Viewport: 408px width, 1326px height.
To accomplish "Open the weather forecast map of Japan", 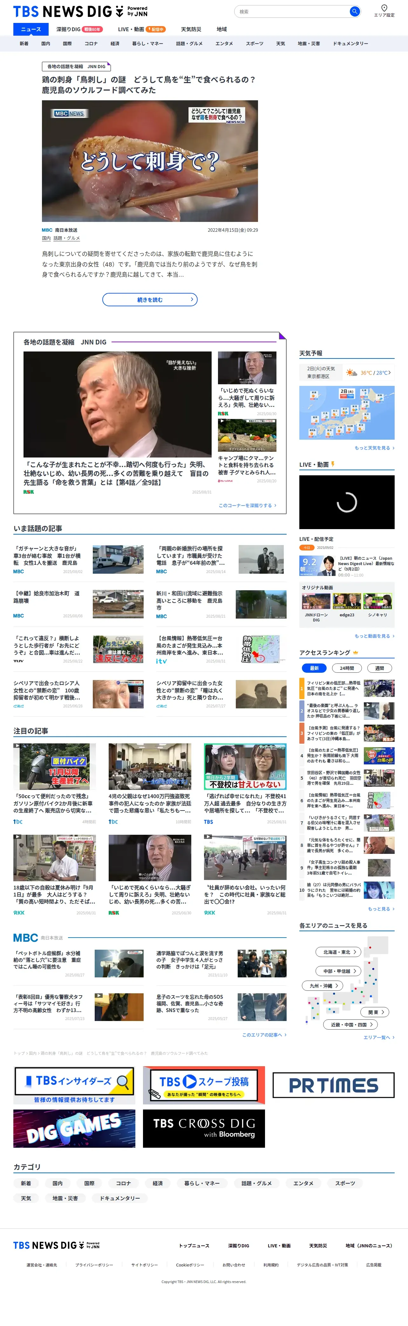I will point(347,413).
